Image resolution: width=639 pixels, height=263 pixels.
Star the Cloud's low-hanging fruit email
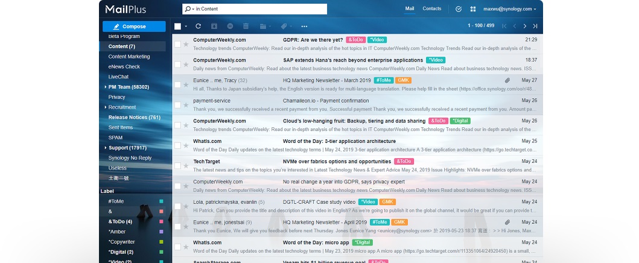point(186,125)
